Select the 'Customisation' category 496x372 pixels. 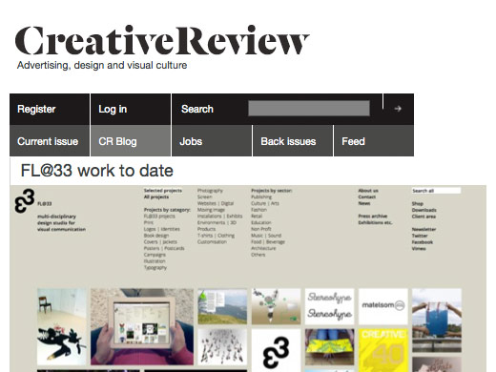click(212, 241)
